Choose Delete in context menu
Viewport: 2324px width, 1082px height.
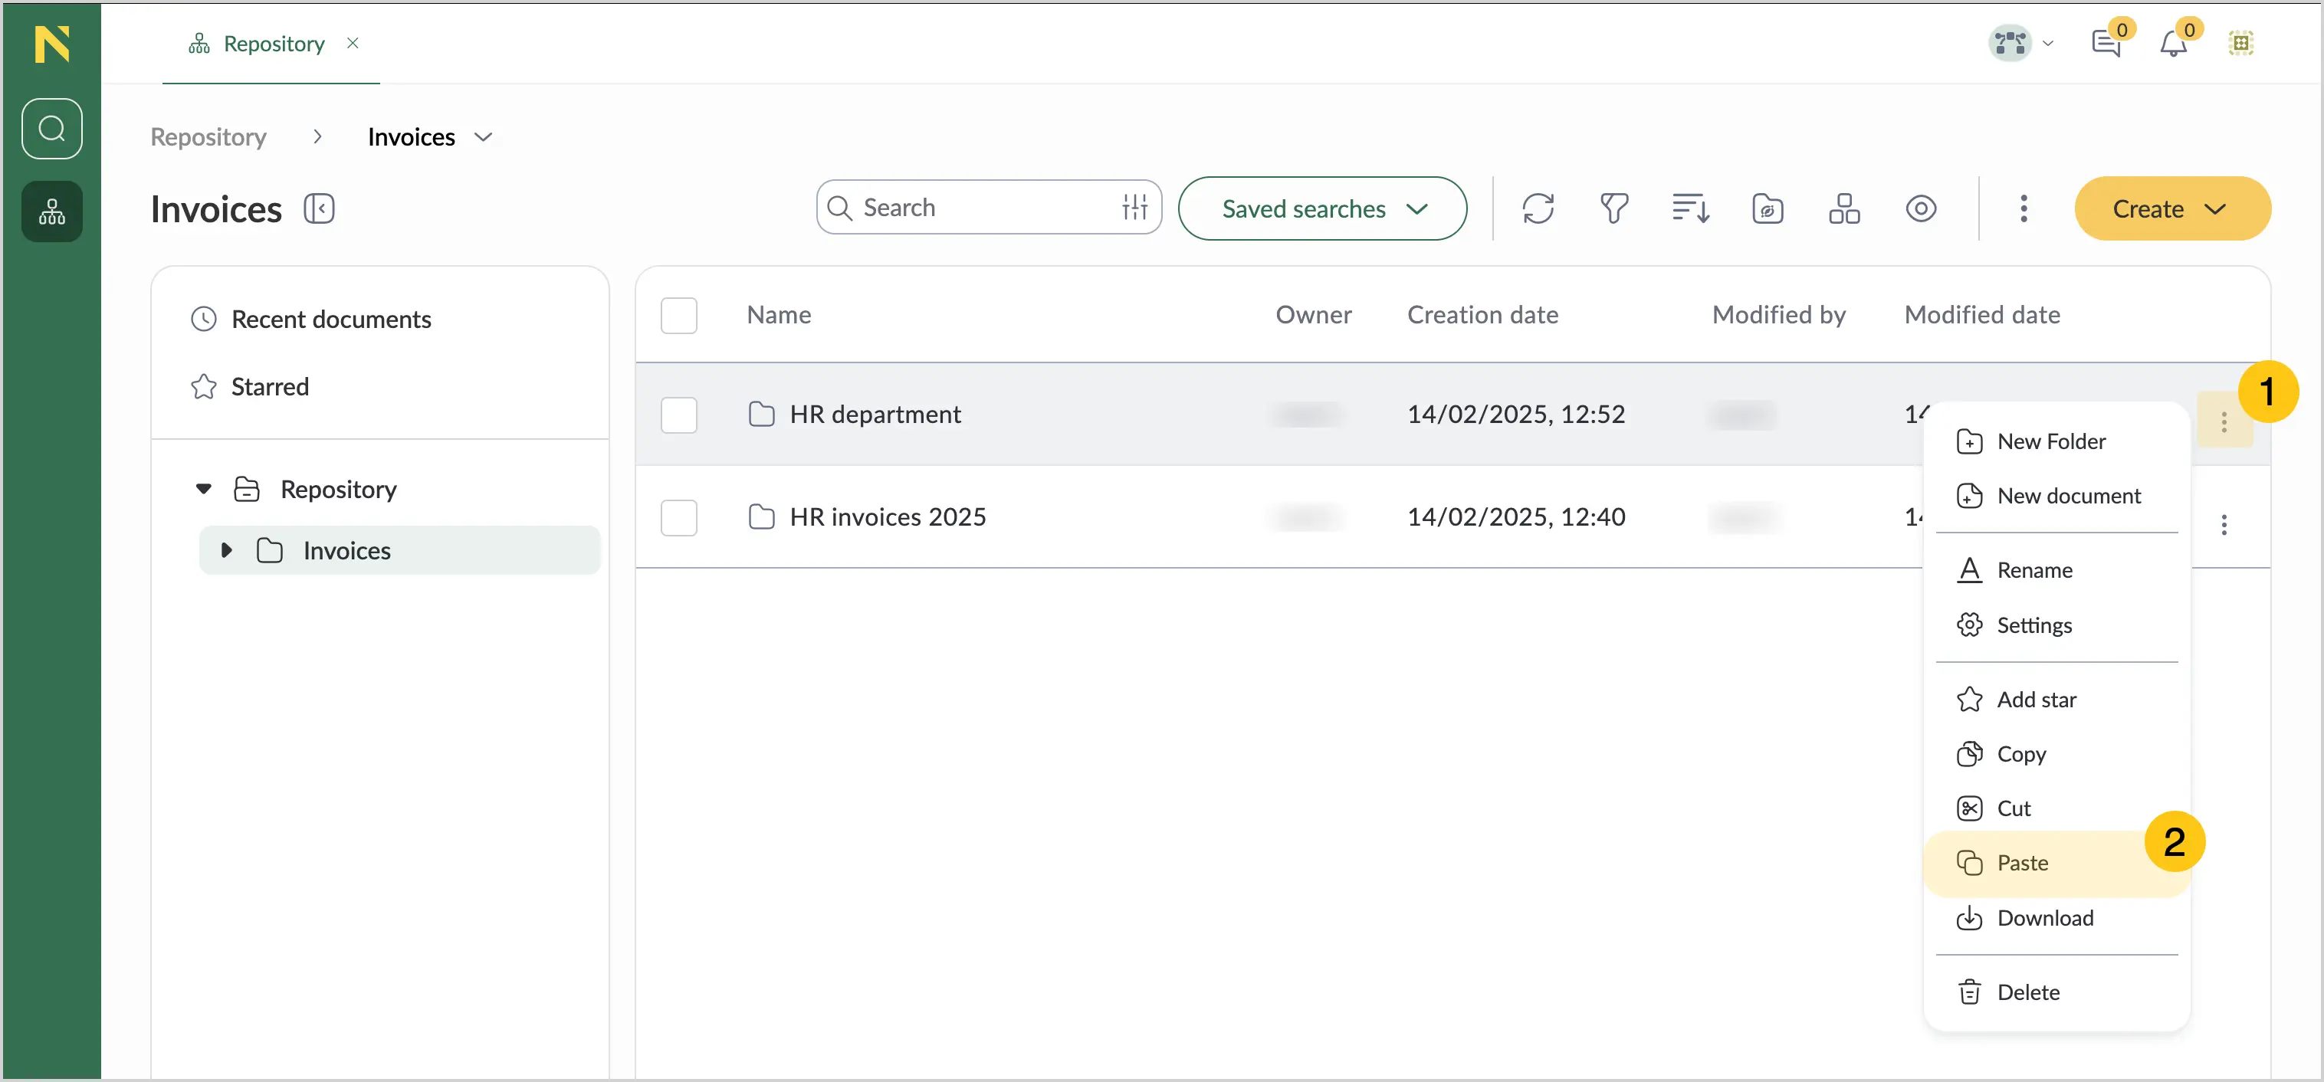(2056, 992)
